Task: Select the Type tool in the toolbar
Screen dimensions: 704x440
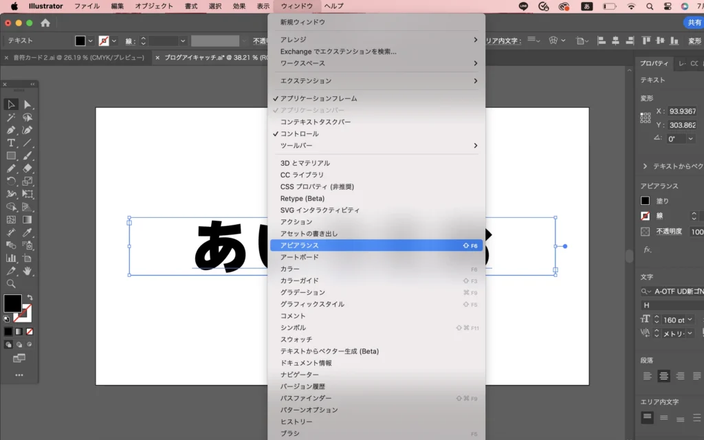Action: pyautogui.click(x=11, y=143)
